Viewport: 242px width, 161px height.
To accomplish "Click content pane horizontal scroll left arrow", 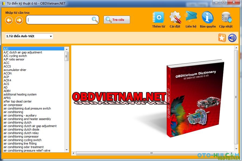I will [x=73, y=153].
